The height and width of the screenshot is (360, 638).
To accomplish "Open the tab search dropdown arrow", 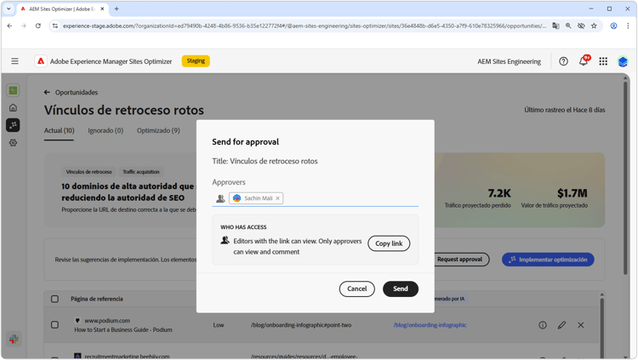I will click(9, 9).
